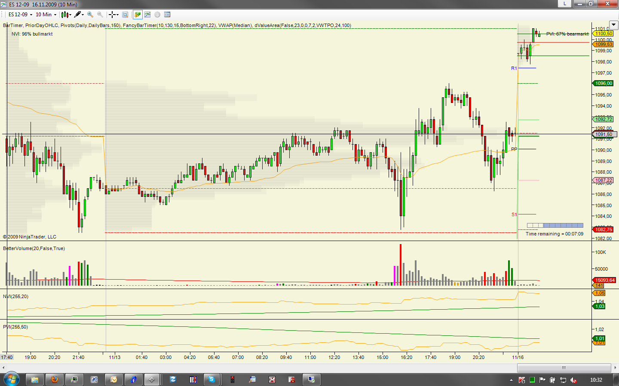Click the horizontal scrollbar thumb
Image resolution: width=619 pixels, height=386 pixels.
point(564,368)
